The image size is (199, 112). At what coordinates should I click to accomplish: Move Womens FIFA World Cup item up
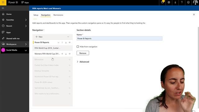pyautogui.click(x=62, y=54)
